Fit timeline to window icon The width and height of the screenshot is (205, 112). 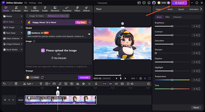point(122,84)
